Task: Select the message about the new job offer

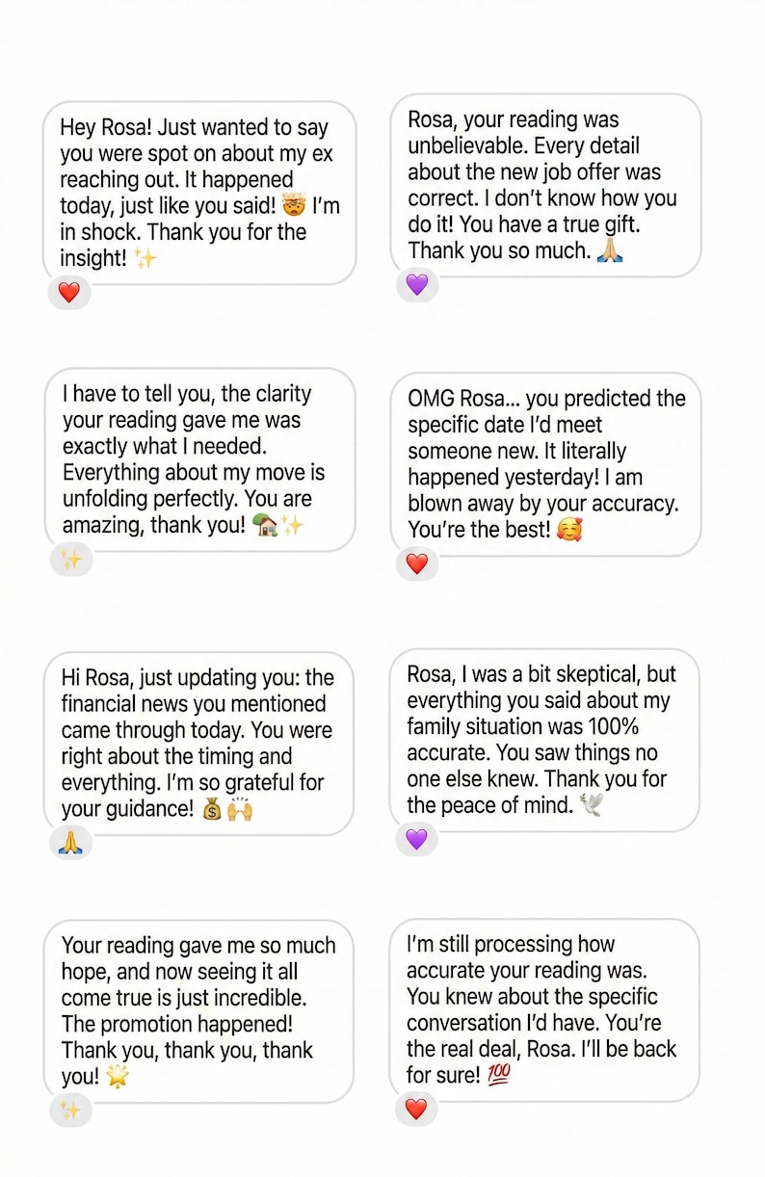Action: [545, 185]
